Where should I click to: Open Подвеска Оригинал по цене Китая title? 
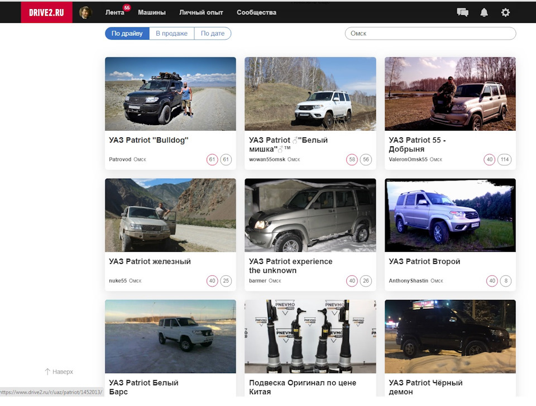pyautogui.click(x=303, y=387)
